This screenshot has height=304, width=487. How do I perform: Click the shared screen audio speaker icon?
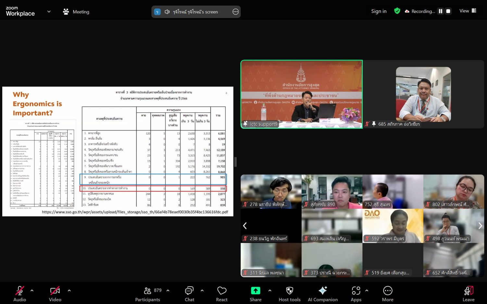167,12
